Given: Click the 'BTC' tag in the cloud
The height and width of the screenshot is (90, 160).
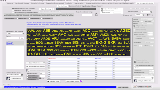Looking at the screenshot, I should [79, 46].
